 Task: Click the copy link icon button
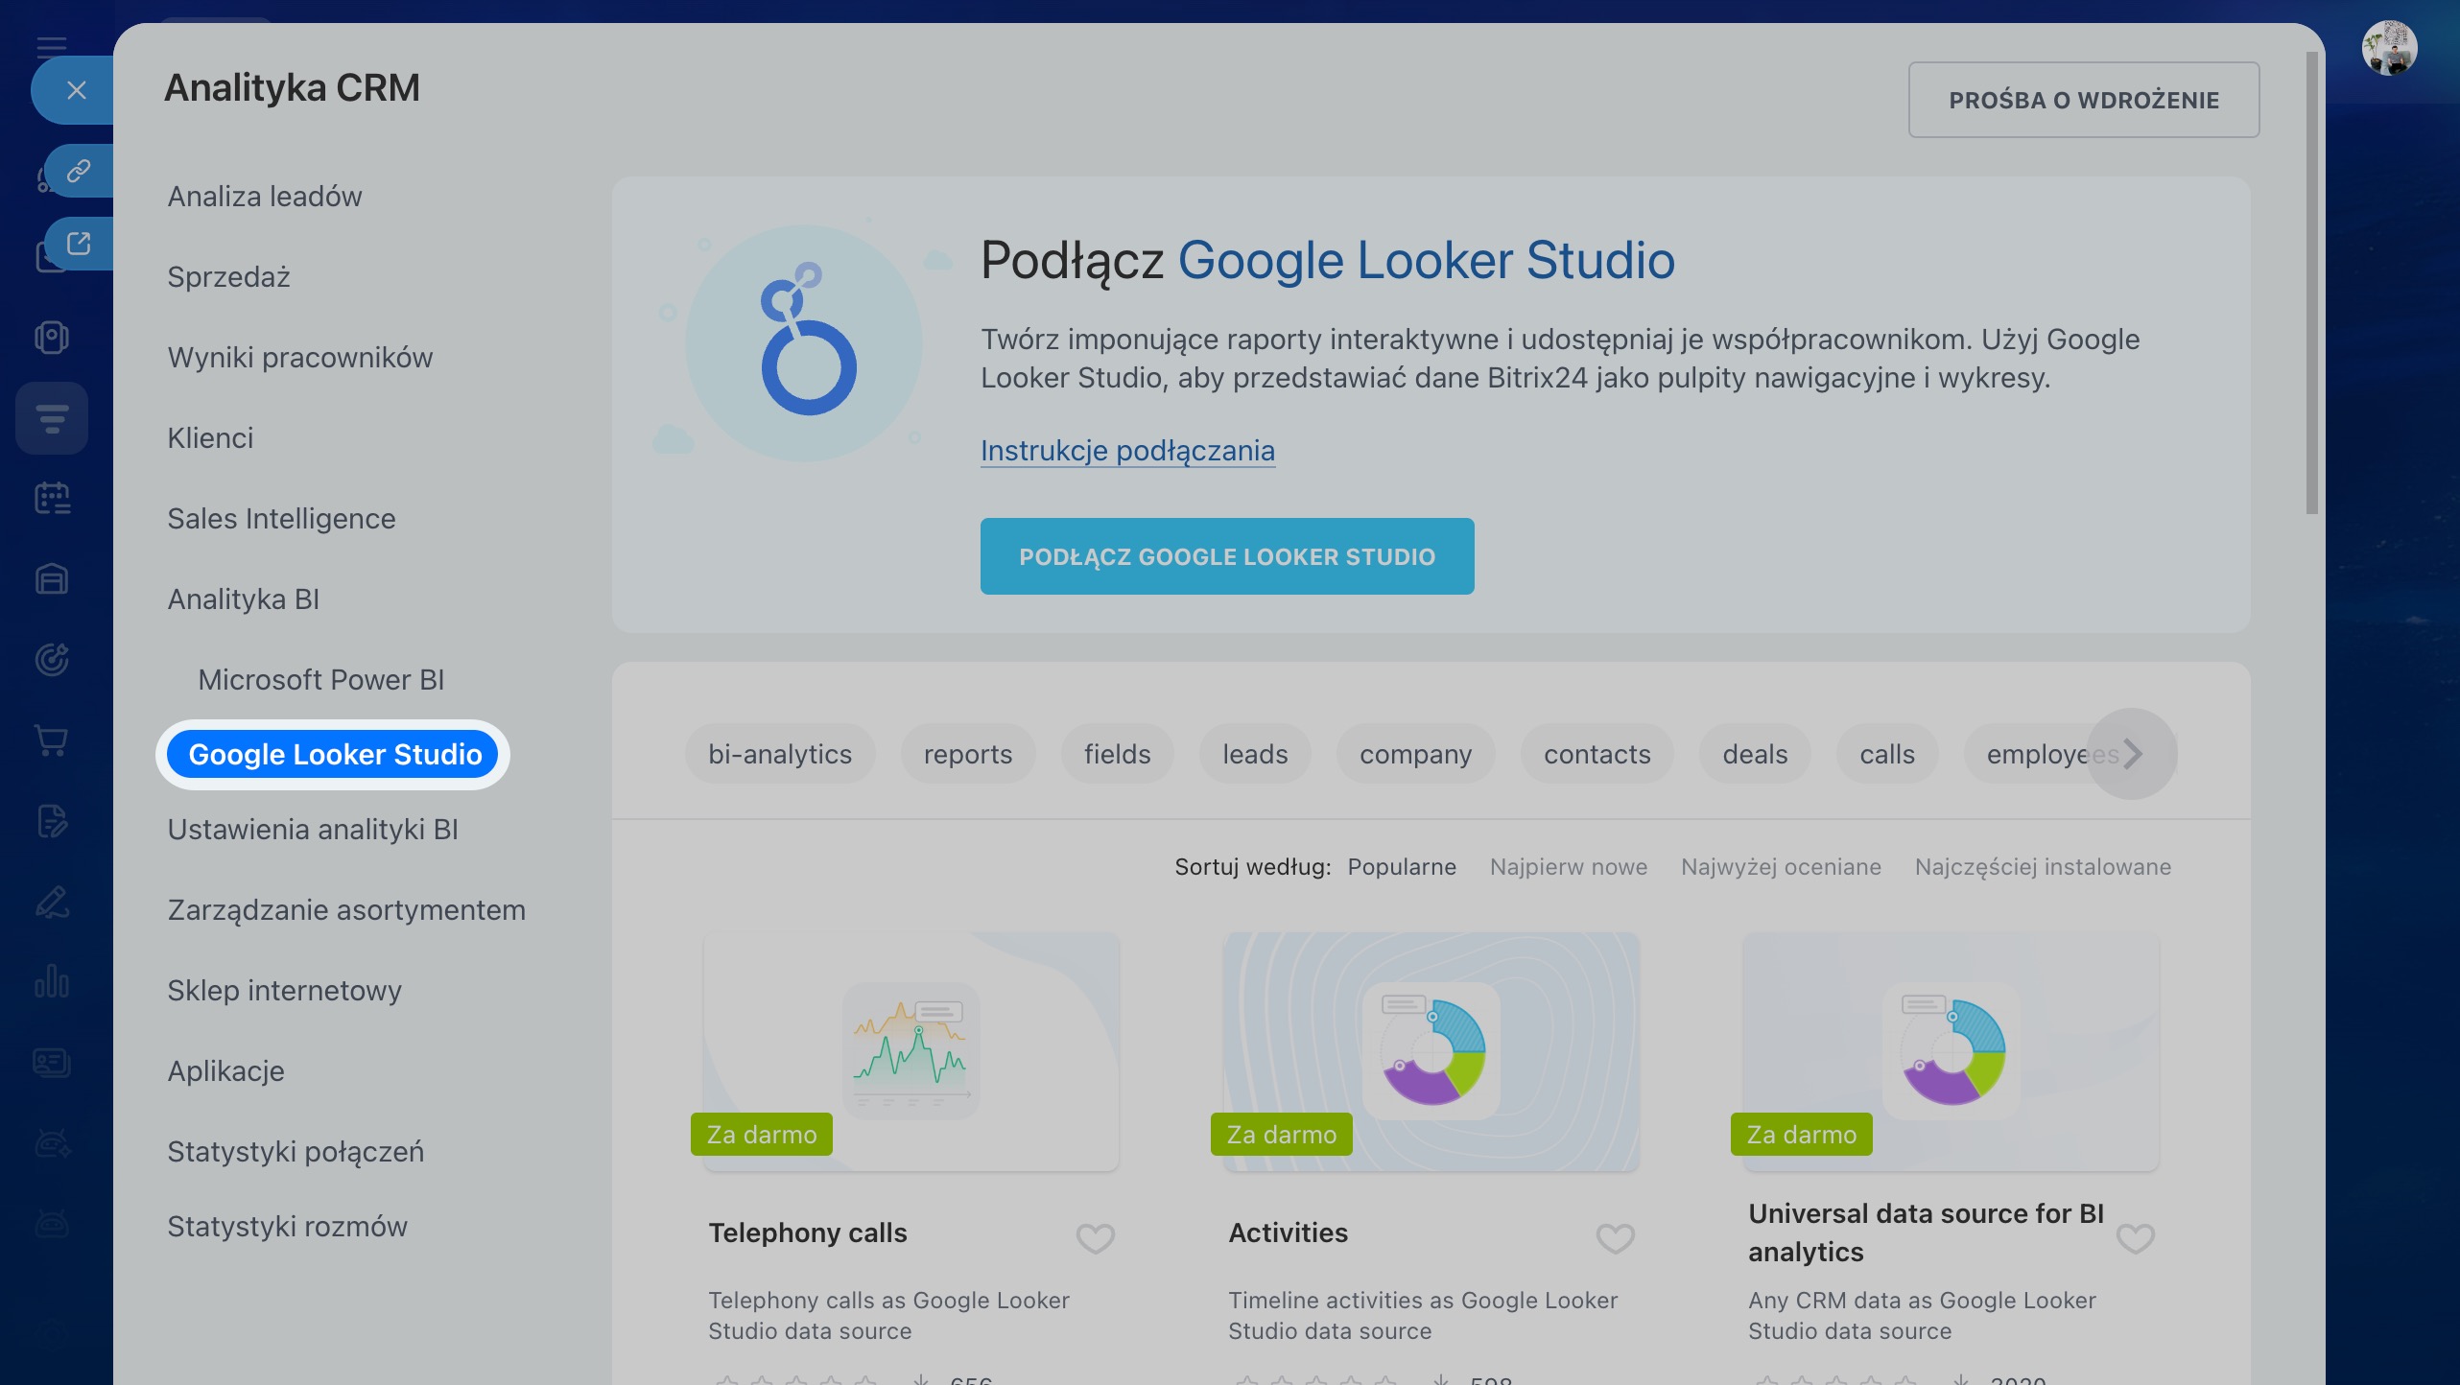79,171
